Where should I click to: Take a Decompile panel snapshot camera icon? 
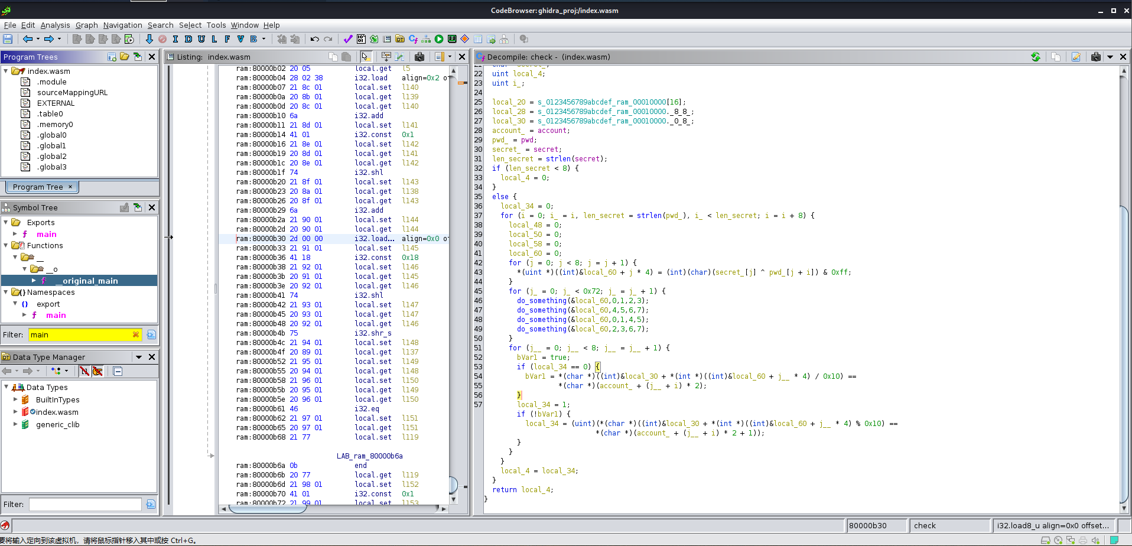(1096, 57)
